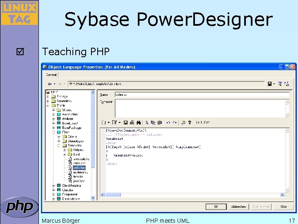
Task: Click the Paste clipboard icon
Action: tap(160, 122)
